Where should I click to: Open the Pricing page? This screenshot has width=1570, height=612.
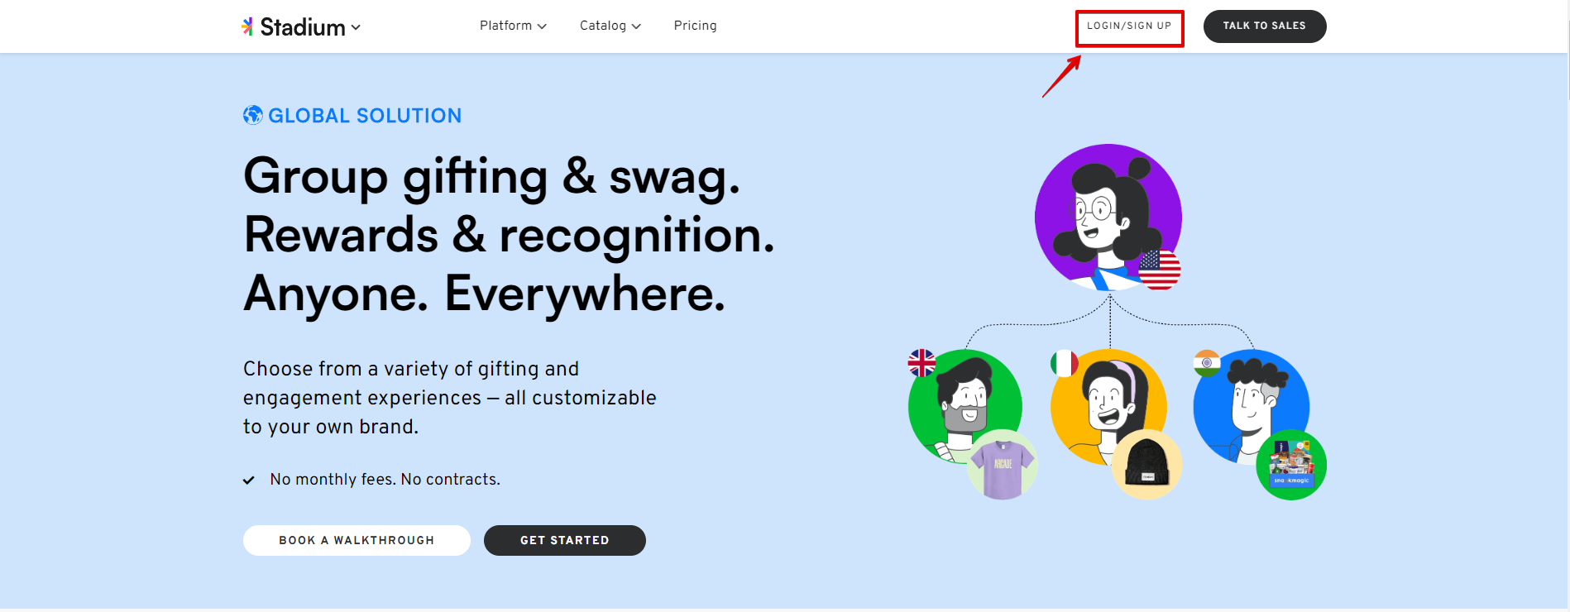(x=695, y=26)
